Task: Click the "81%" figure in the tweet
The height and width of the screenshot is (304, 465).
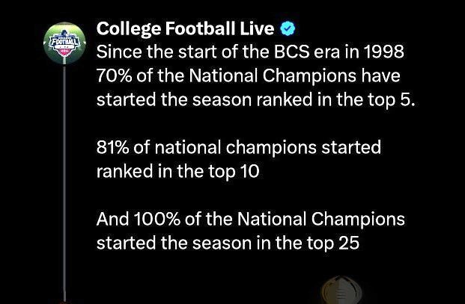Action: [112, 147]
